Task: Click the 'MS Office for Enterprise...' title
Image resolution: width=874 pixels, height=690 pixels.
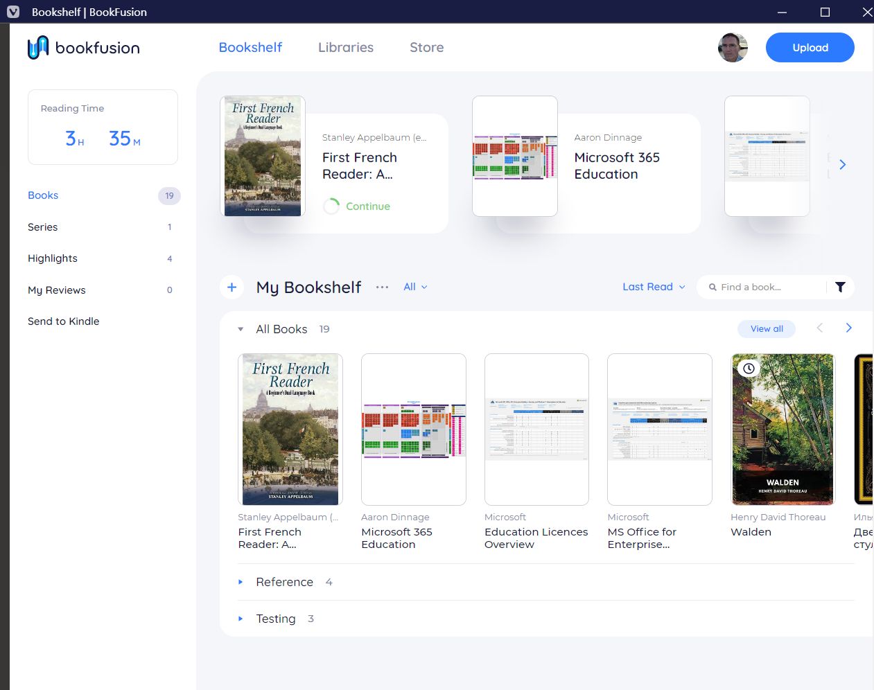Action: 642,538
